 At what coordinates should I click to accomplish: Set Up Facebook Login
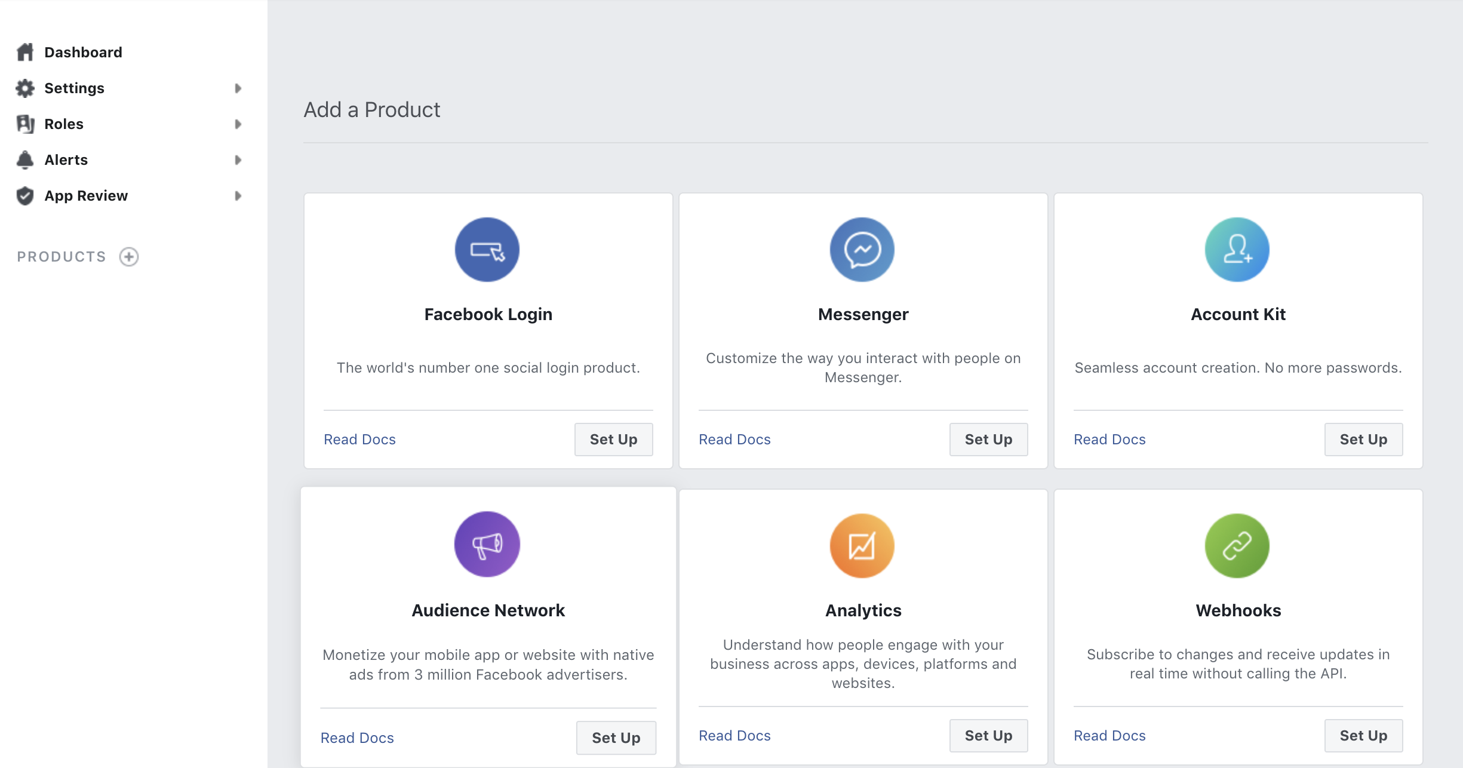point(614,440)
